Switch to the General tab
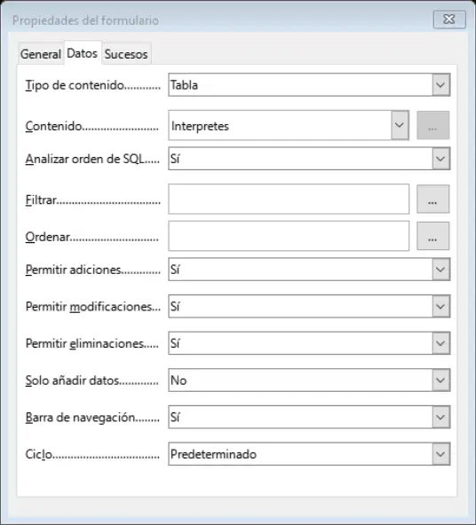476x525 pixels. point(41,54)
